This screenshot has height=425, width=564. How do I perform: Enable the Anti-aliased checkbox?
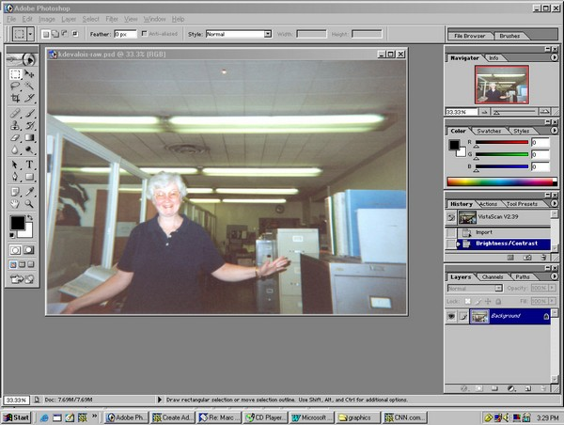(144, 34)
